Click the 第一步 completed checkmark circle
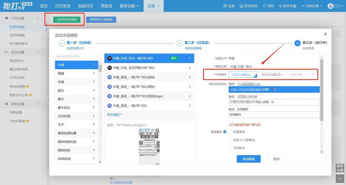Viewport: 346px width, 185px height. coord(61,43)
